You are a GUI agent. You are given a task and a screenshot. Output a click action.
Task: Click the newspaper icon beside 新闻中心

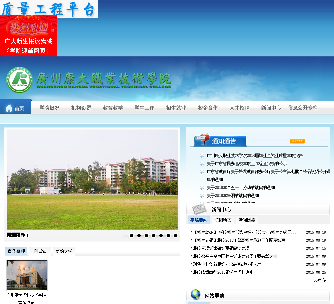(200, 209)
